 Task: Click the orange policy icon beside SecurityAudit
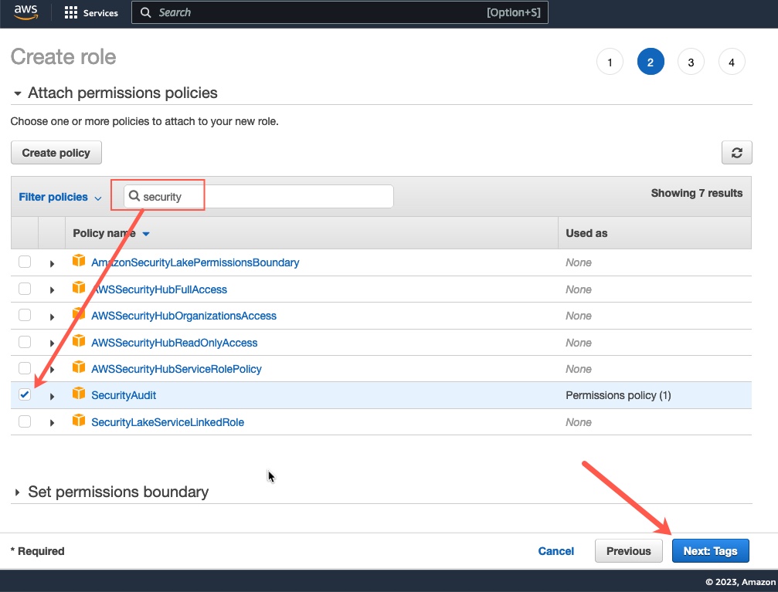pyautogui.click(x=78, y=394)
